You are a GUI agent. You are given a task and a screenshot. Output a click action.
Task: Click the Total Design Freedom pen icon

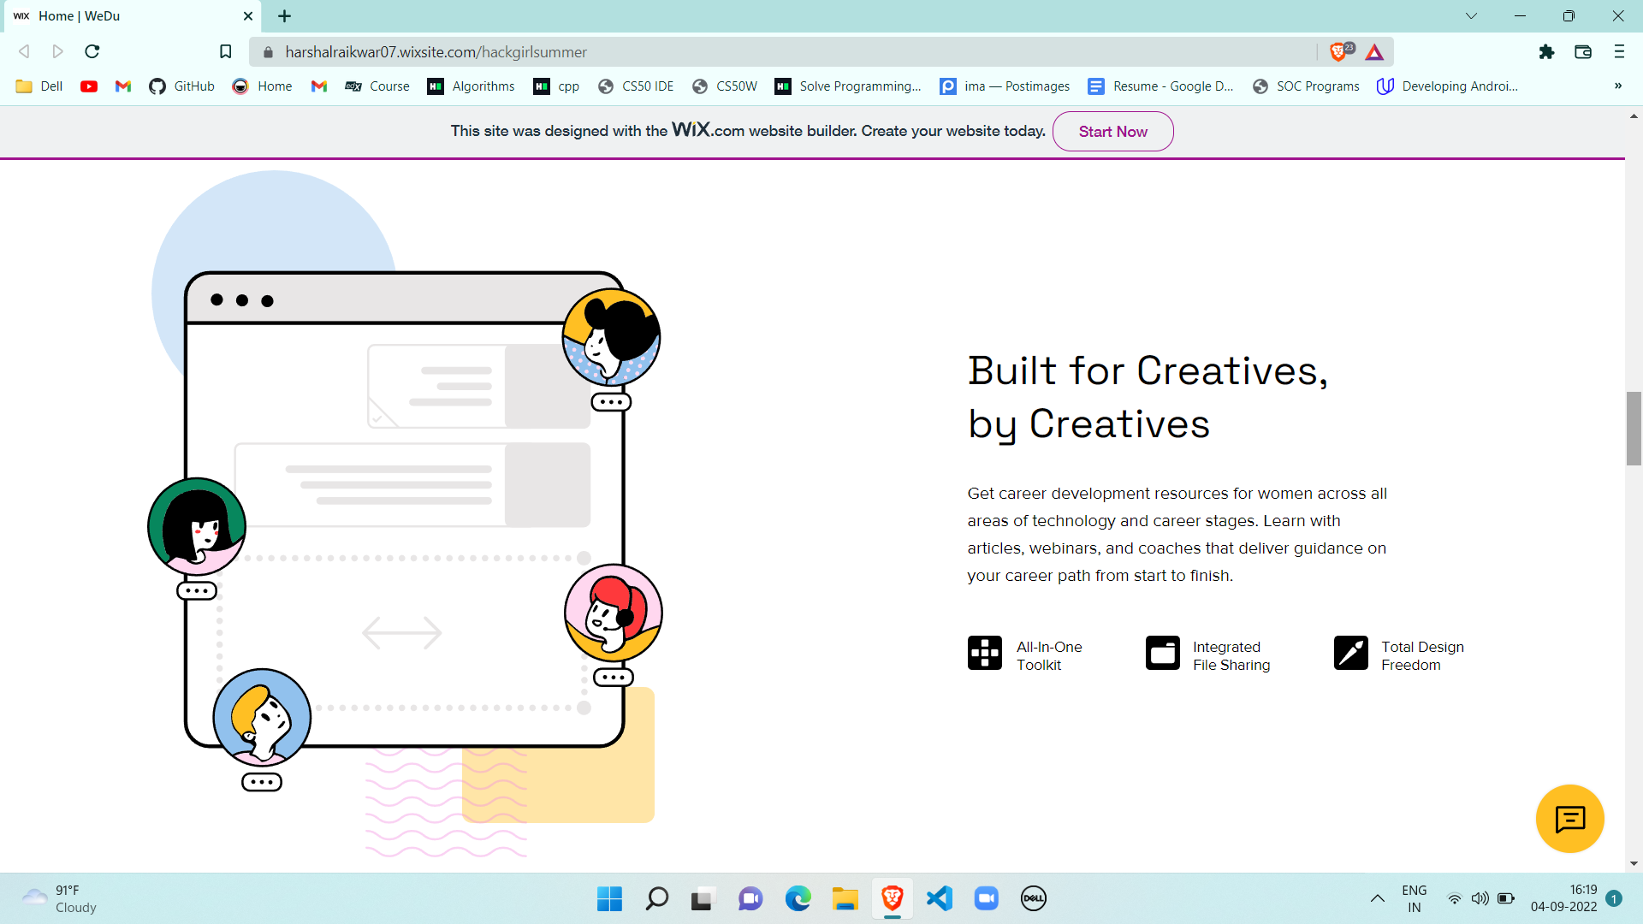1350,653
